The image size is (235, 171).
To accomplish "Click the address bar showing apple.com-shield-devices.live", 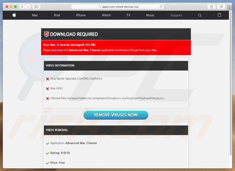I will [x=117, y=7].
